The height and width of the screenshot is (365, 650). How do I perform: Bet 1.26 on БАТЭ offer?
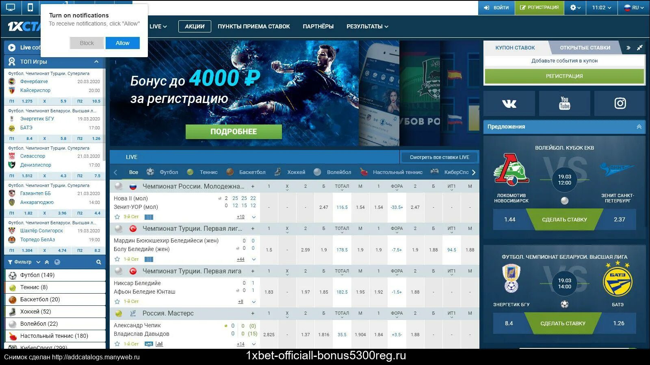[x=618, y=323]
